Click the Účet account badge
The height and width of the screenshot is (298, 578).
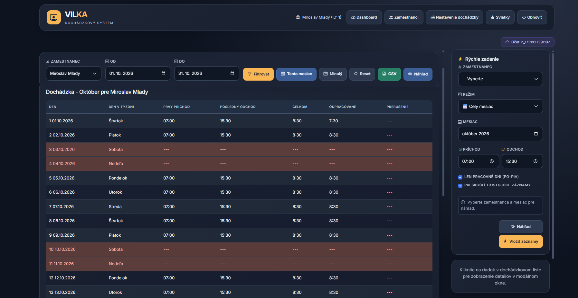coord(527,42)
